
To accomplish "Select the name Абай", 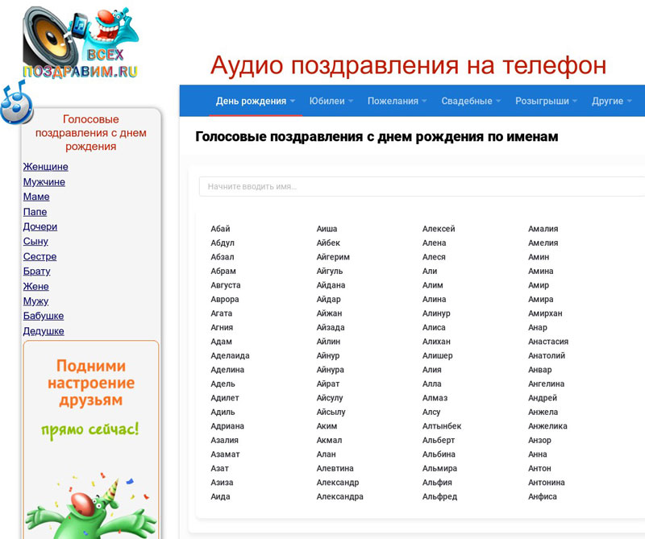I will [220, 229].
